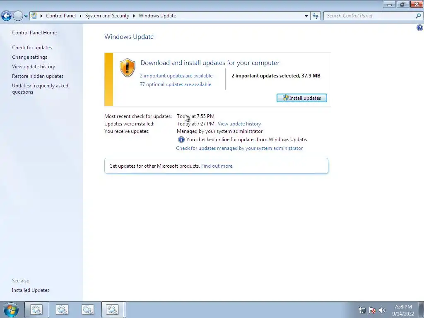The image size is (424, 318).
Task: Open the recent pages dropdown arrow
Action: pyautogui.click(x=26, y=16)
